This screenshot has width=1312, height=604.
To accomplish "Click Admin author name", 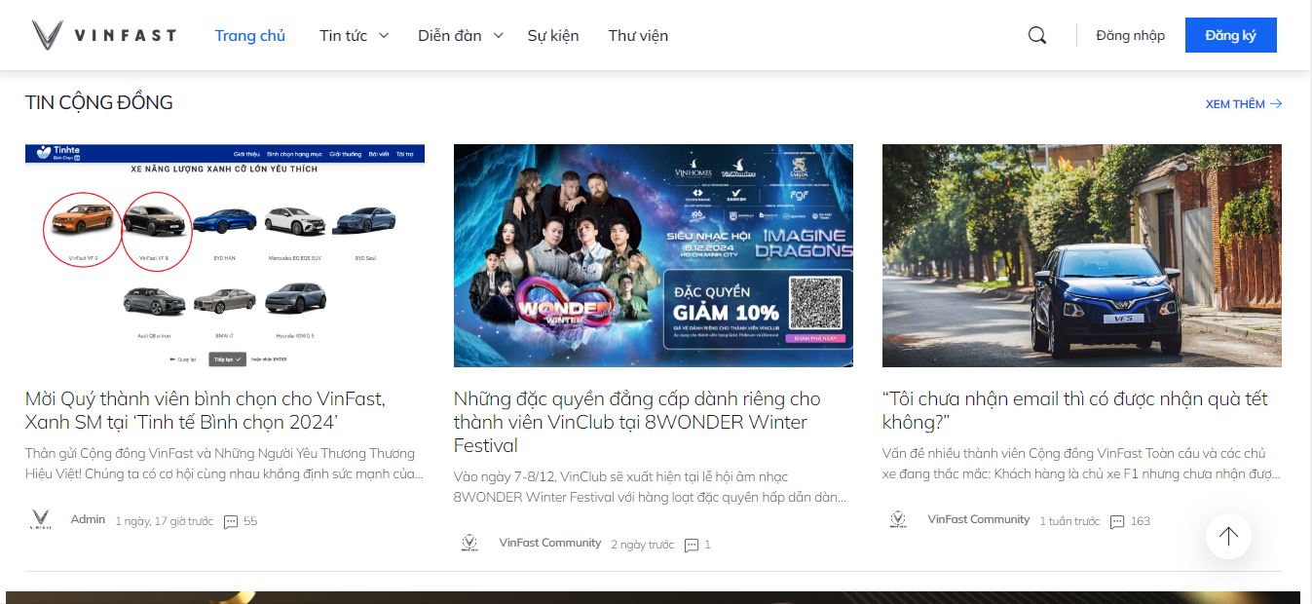I will pos(88,519).
